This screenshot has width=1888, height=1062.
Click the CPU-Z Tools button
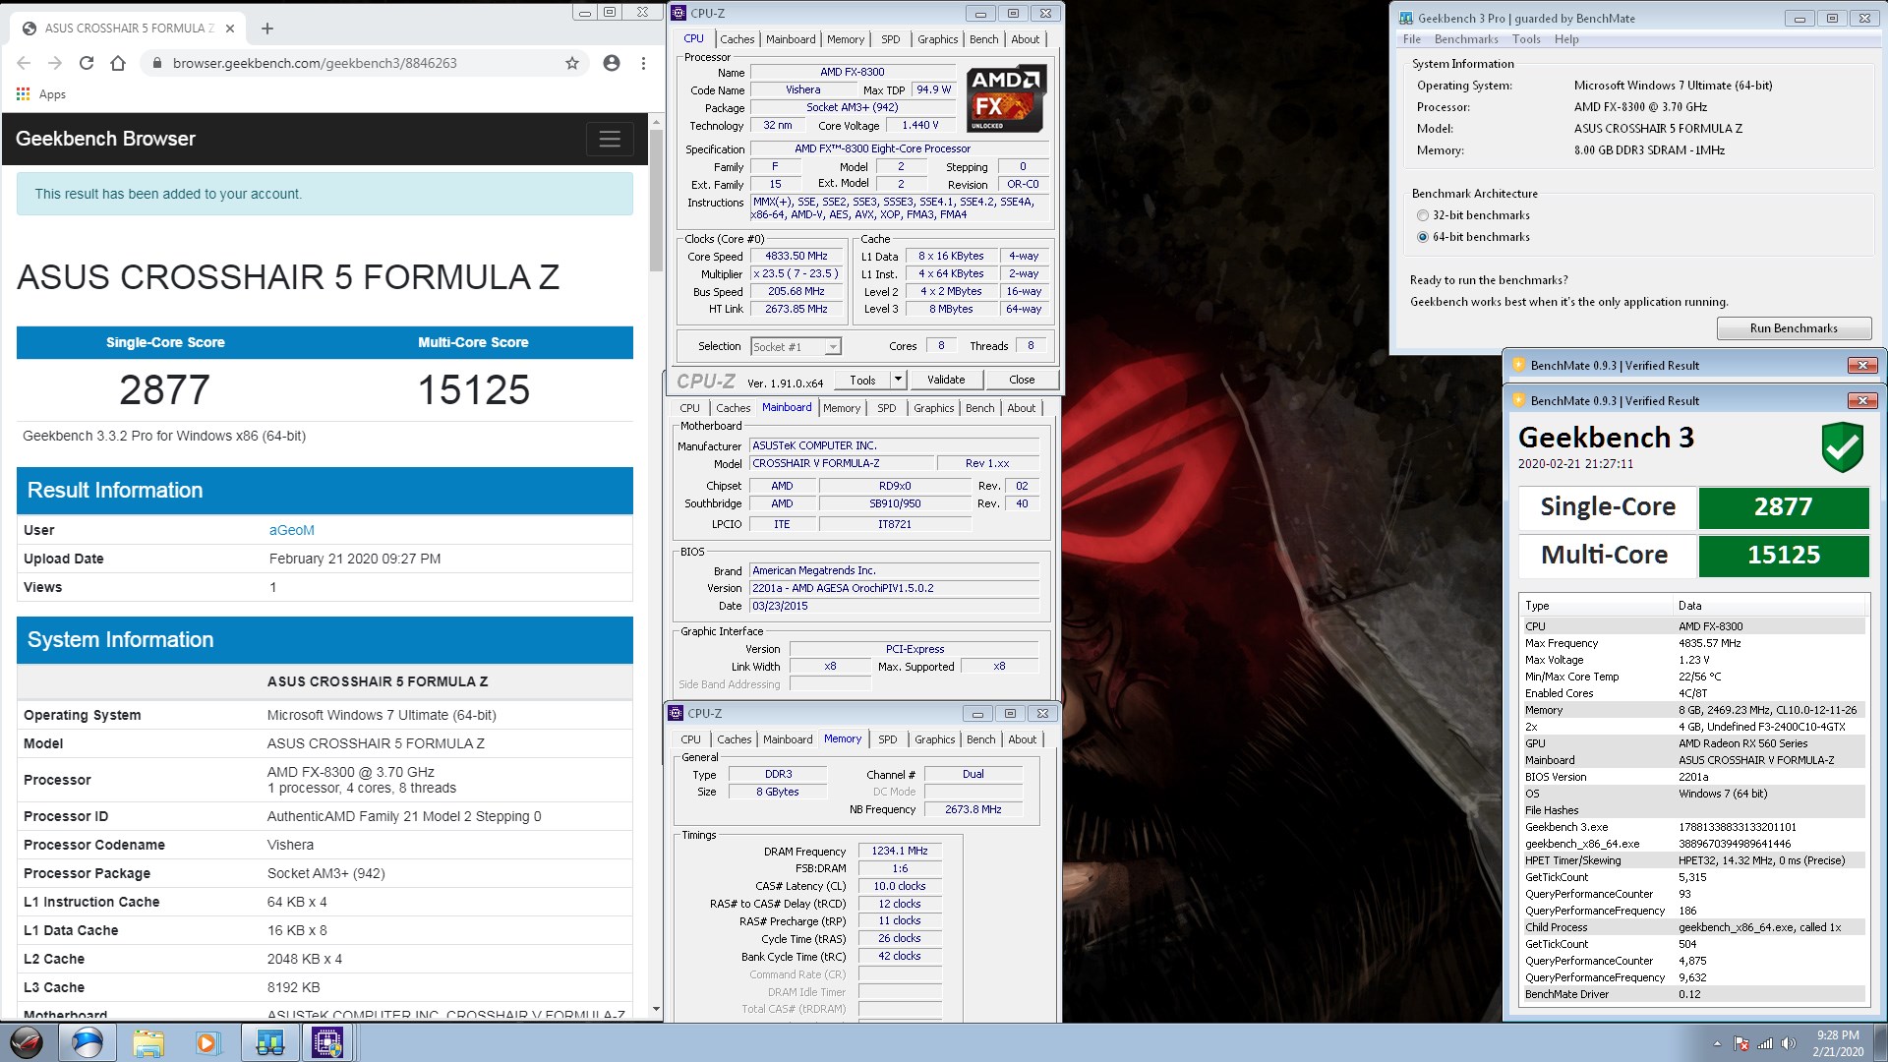pos(862,380)
